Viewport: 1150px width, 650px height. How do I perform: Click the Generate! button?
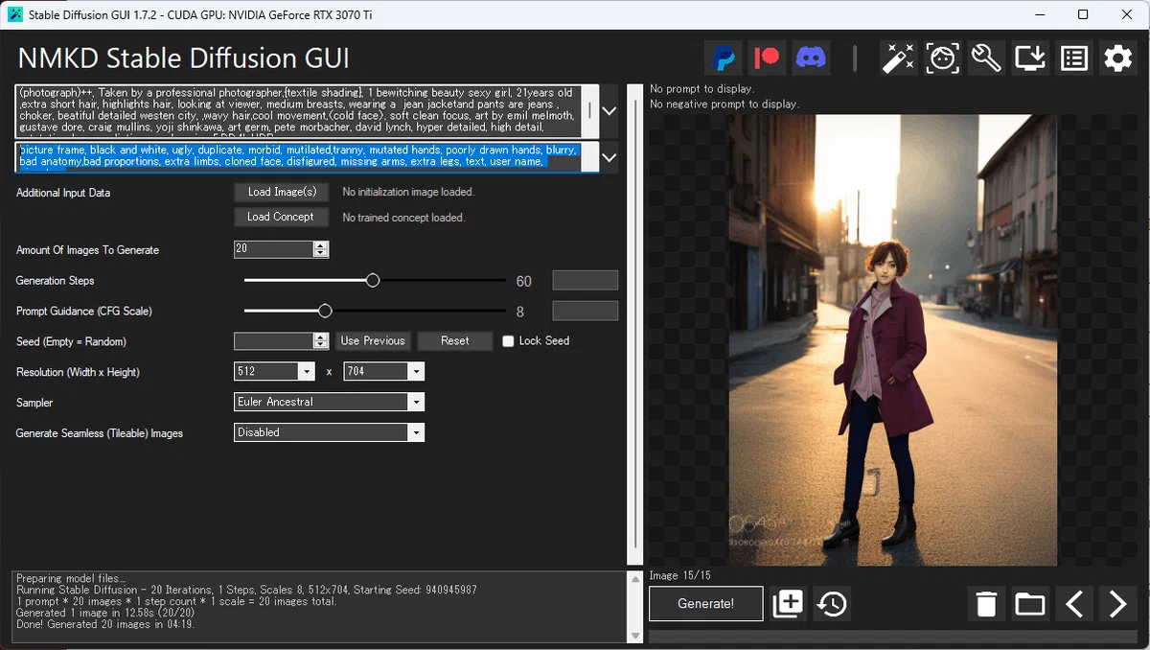(706, 604)
